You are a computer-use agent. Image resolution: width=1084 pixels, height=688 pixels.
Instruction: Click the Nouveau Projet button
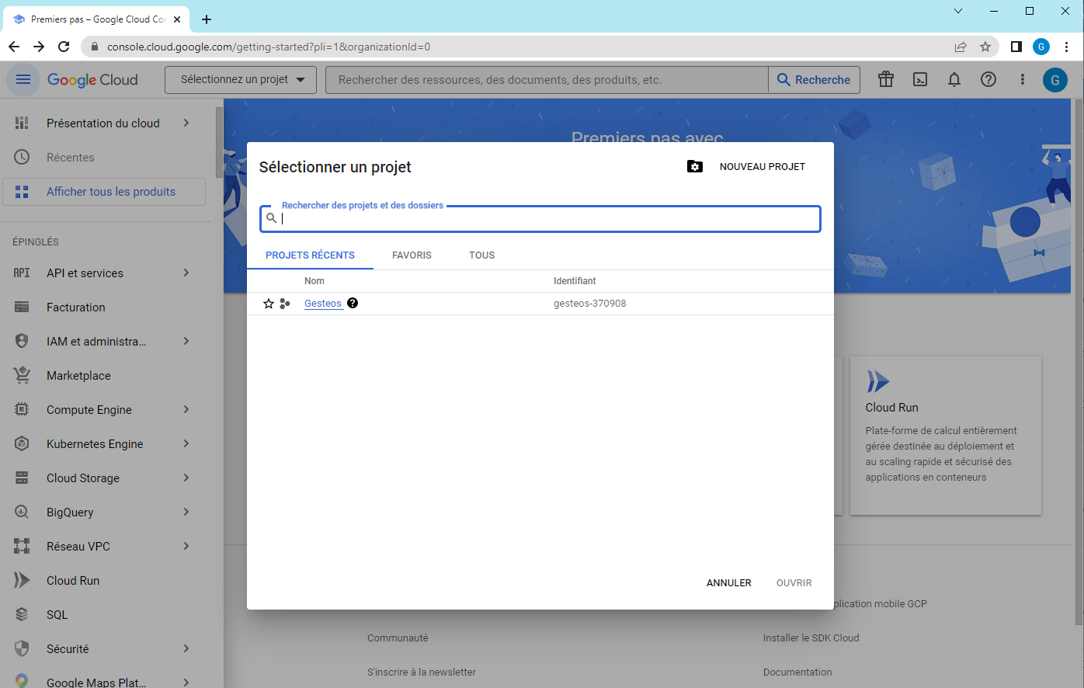click(762, 167)
